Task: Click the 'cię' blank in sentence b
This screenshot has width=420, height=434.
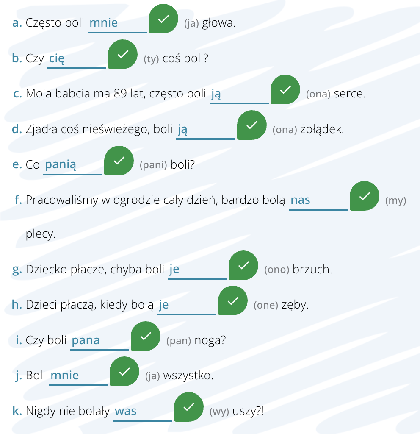Action: [x=77, y=59]
